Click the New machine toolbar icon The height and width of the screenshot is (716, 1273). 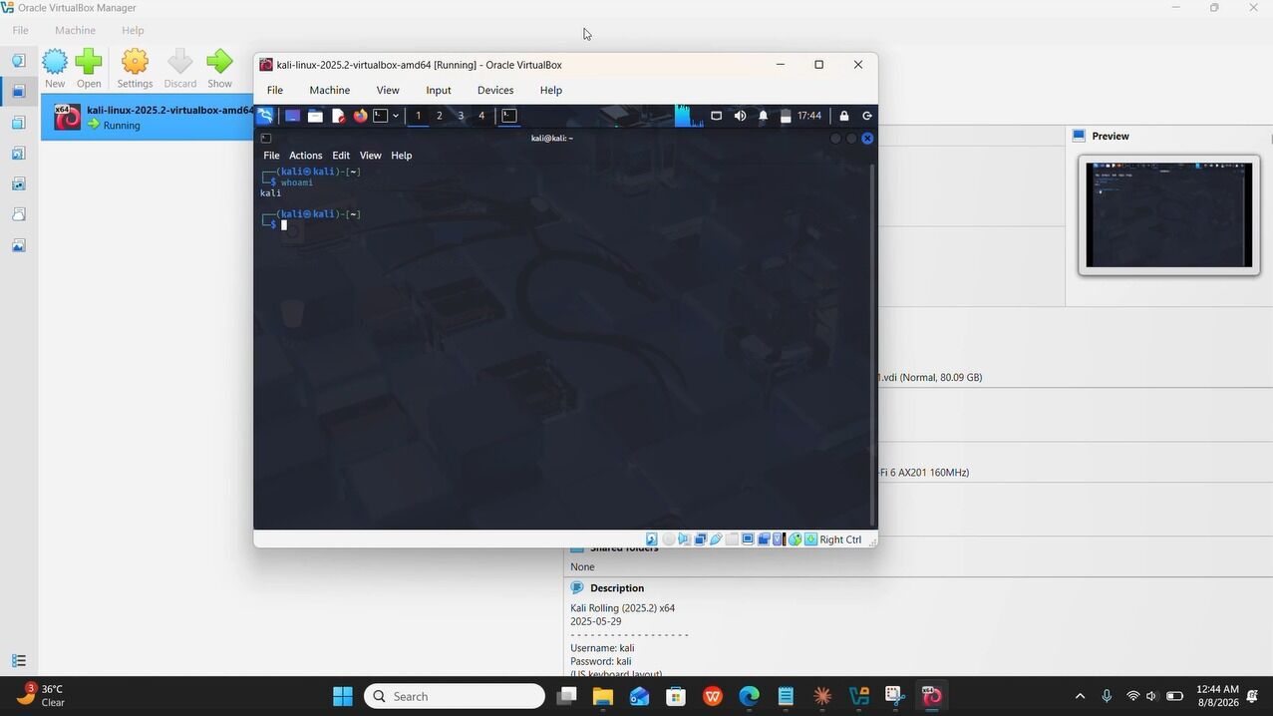pyautogui.click(x=55, y=68)
